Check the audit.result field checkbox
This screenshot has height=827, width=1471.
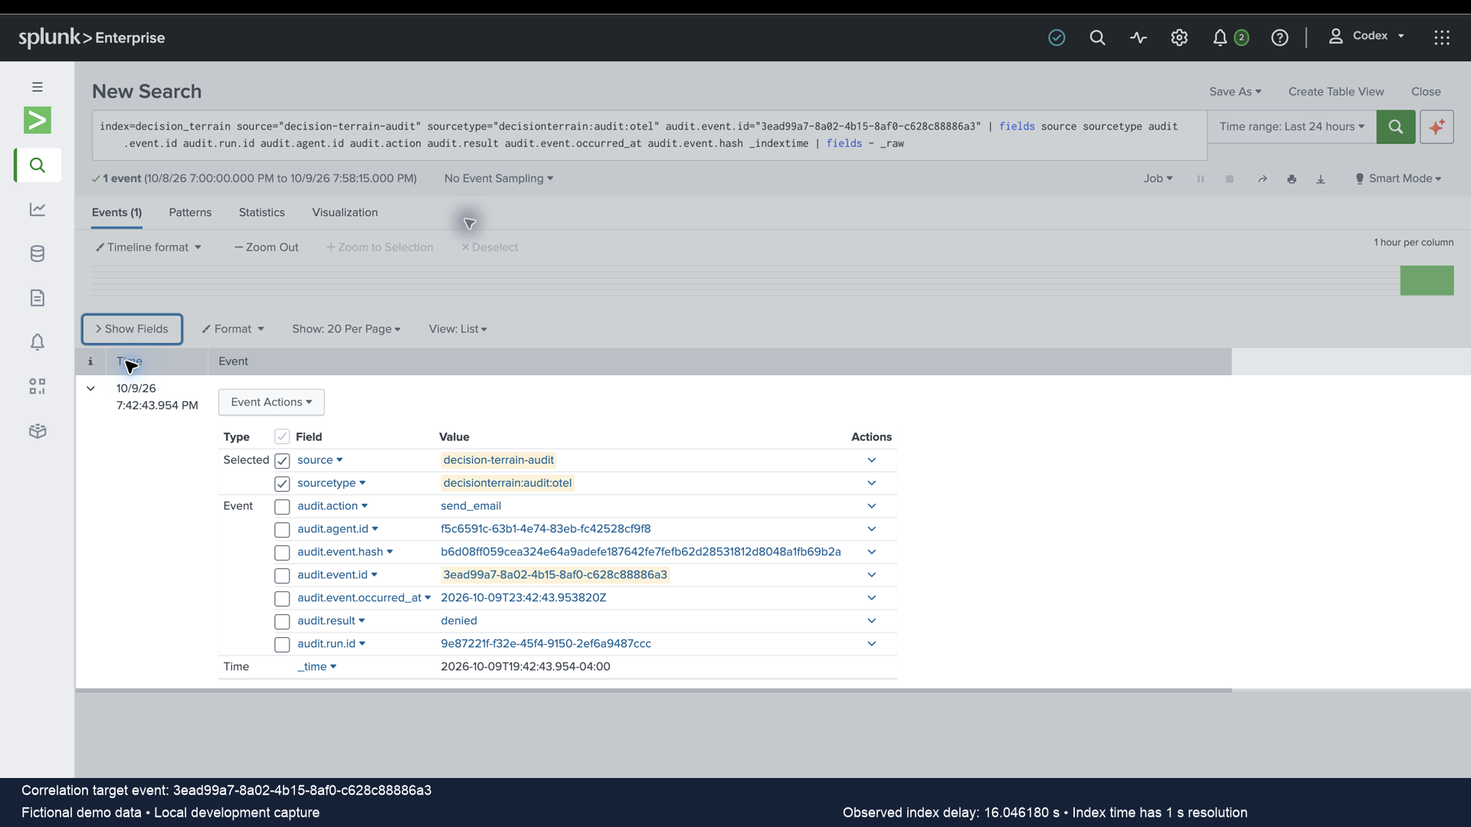[x=282, y=622]
